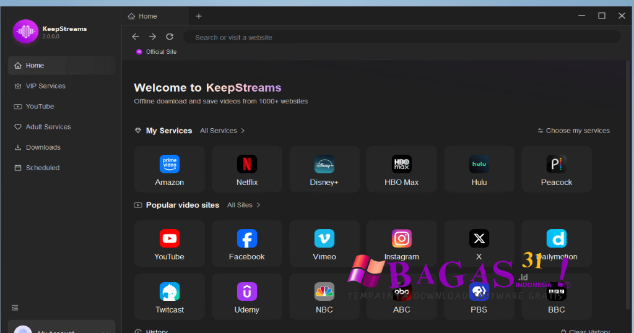The height and width of the screenshot is (333, 634).
Task: Open the X site tile
Action: 479,244
